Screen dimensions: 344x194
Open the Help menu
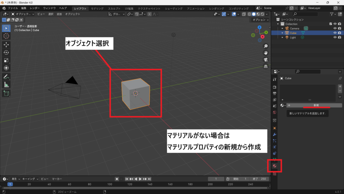point(63,8)
